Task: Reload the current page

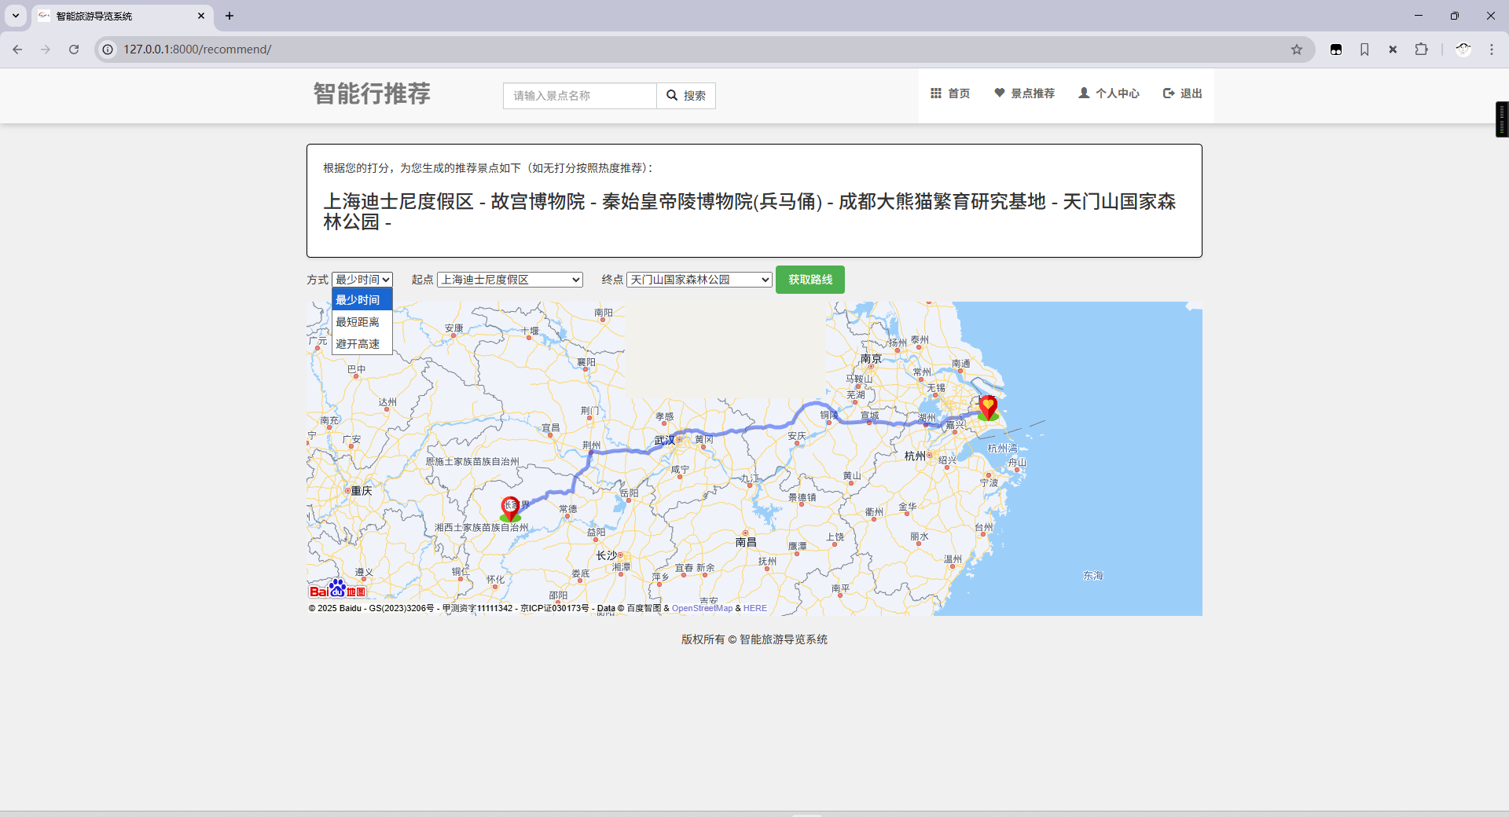Action: tap(74, 49)
